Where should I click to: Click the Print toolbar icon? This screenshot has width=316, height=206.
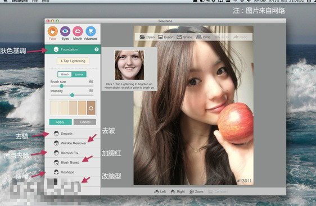(x=199, y=37)
